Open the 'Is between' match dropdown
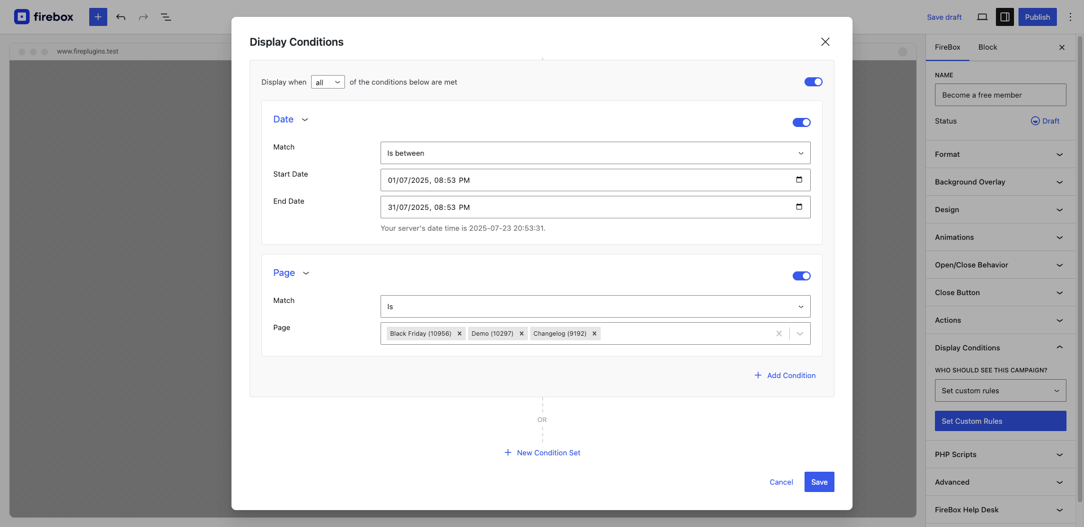1084x527 pixels. [x=596, y=153]
